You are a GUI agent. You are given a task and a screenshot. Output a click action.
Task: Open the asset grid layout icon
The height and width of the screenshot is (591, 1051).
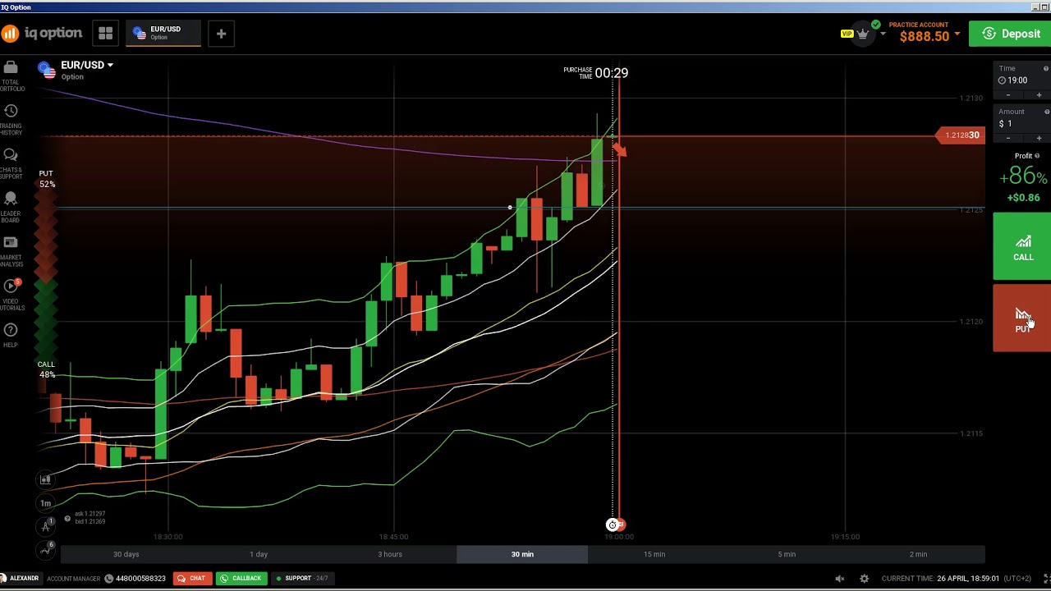tap(105, 34)
